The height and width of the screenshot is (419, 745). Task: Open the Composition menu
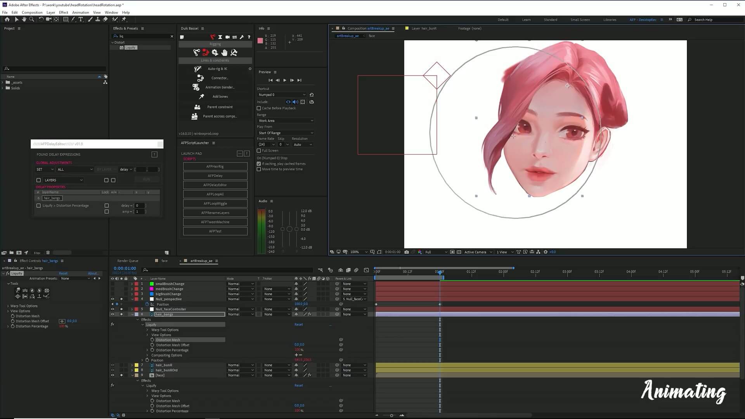pos(32,12)
